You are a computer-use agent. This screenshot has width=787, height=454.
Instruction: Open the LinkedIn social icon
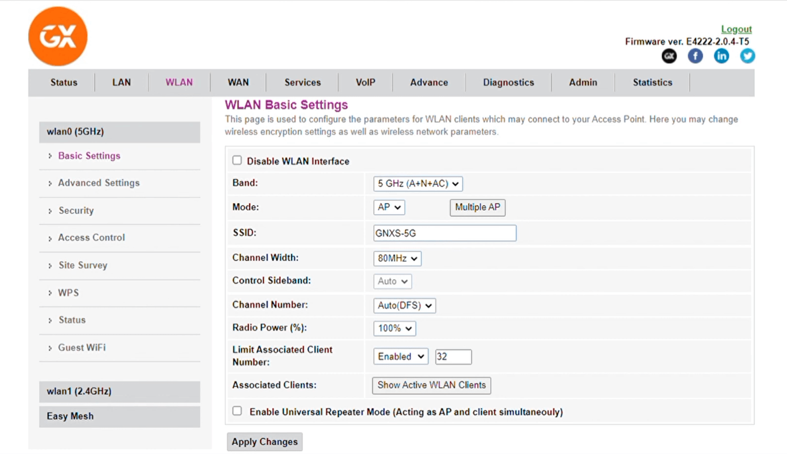coord(721,56)
